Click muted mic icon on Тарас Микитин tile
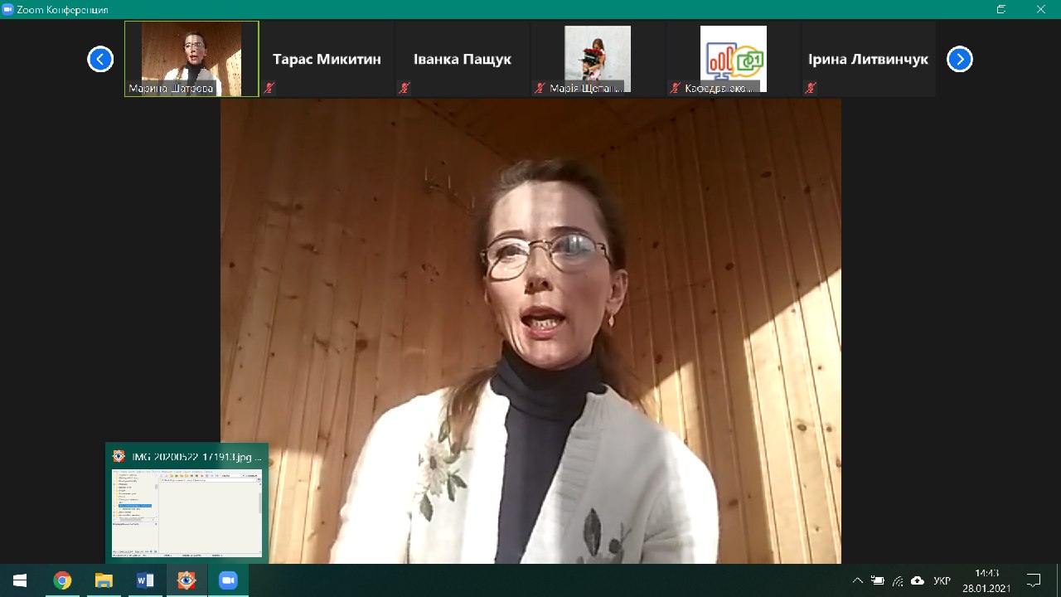Image resolution: width=1061 pixels, height=597 pixels. click(x=269, y=88)
